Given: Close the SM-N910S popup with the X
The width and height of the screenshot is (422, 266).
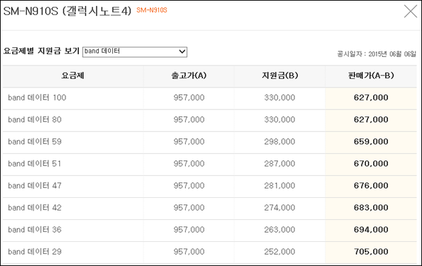Looking at the screenshot, I should point(411,11).
